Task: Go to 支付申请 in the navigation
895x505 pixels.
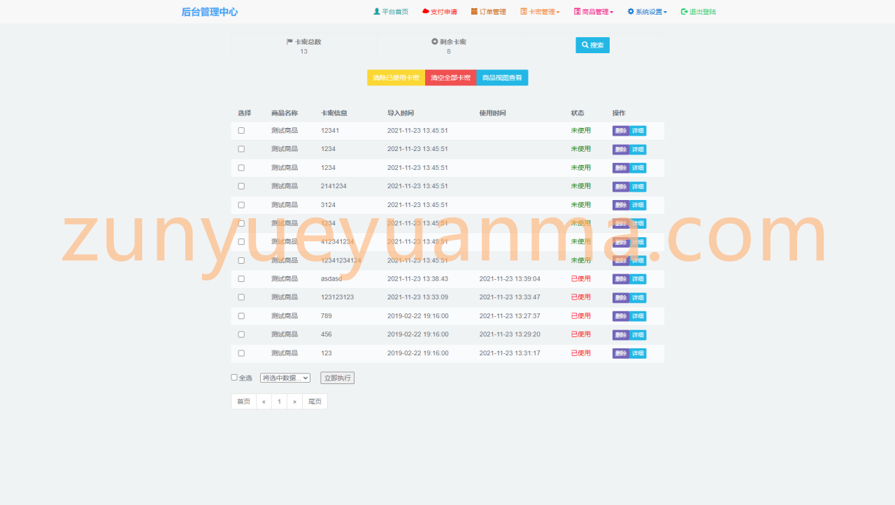Action: tap(440, 12)
